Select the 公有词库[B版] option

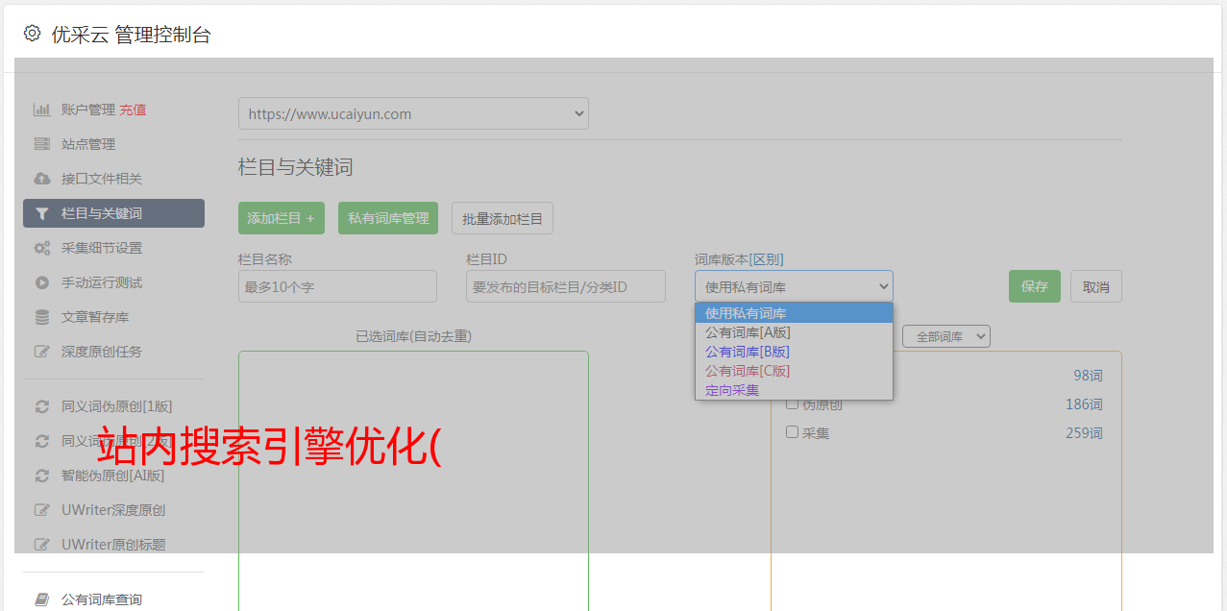pos(748,352)
